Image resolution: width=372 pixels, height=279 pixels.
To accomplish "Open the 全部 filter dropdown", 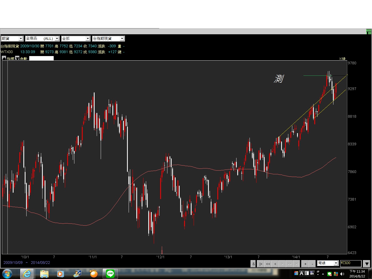I will 76,39.
